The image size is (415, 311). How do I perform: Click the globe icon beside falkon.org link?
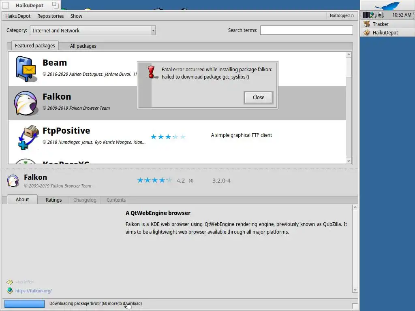click(x=10, y=291)
